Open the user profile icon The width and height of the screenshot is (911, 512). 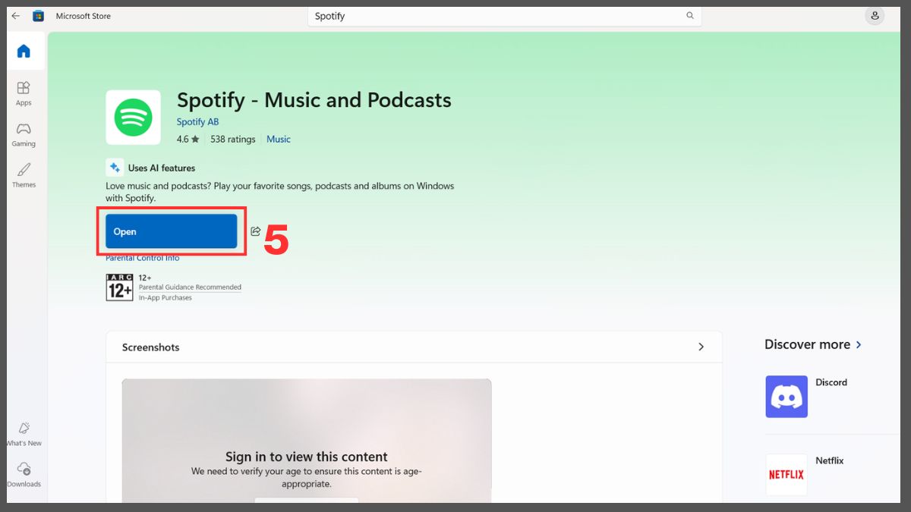[x=875, y=16]
